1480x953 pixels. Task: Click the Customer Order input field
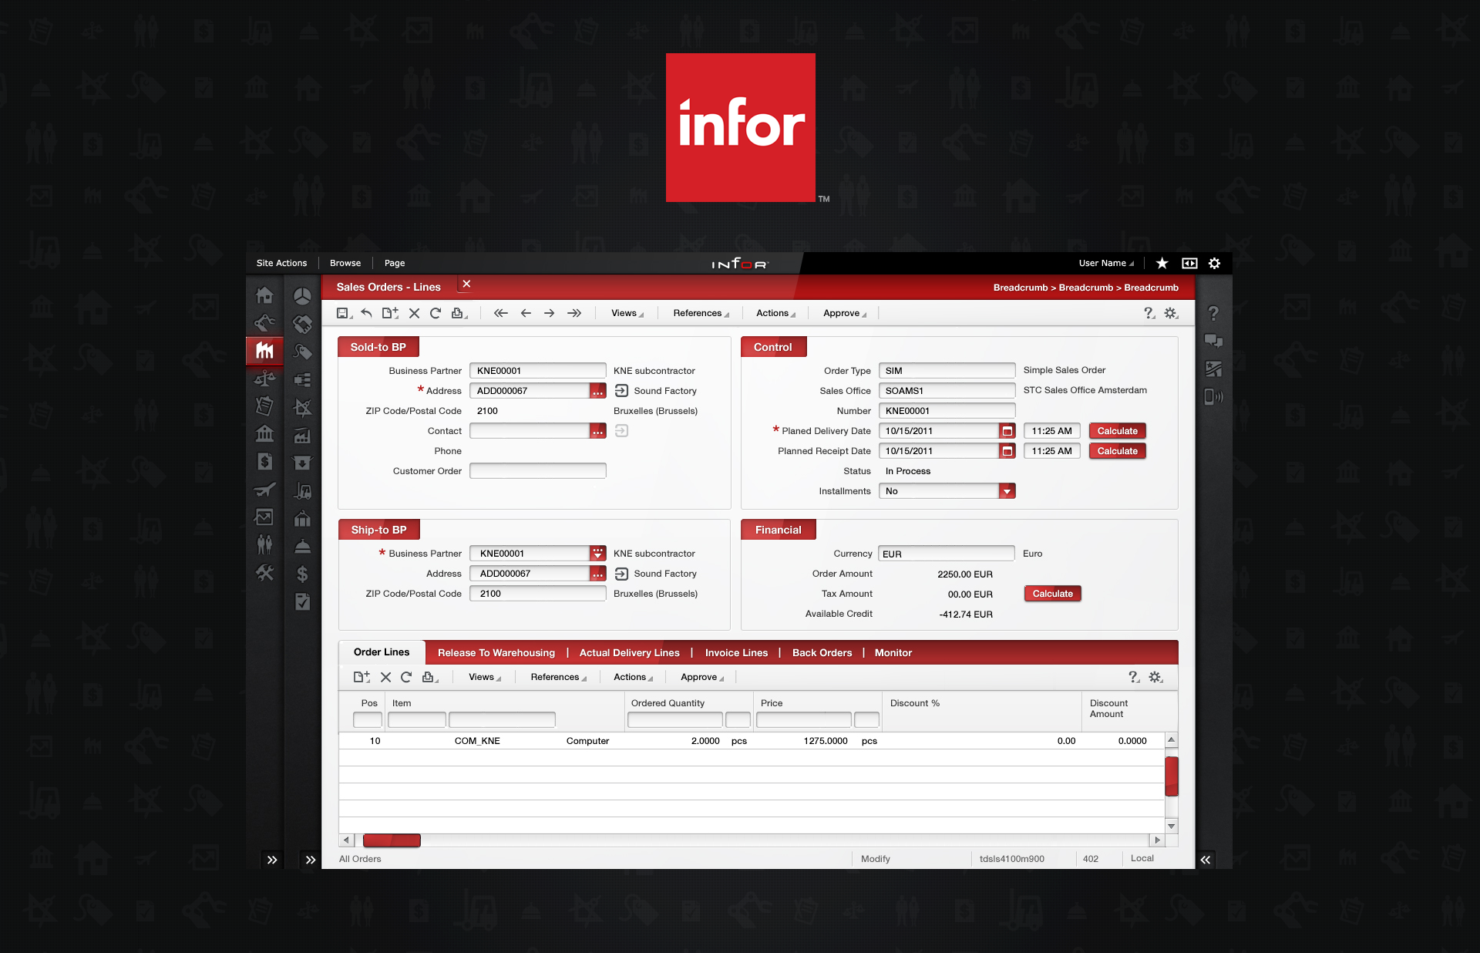tap(538, 471)
